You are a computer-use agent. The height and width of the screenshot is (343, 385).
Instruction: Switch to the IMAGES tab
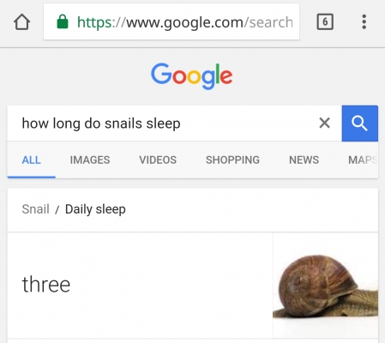click(x=90, y=159)
